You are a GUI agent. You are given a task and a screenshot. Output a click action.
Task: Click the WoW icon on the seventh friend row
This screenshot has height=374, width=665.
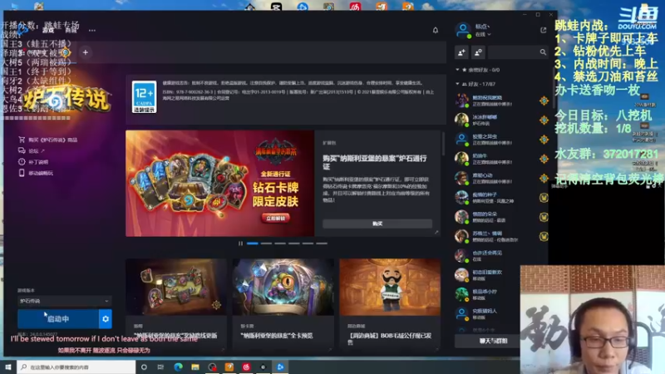tap(544, 217)
